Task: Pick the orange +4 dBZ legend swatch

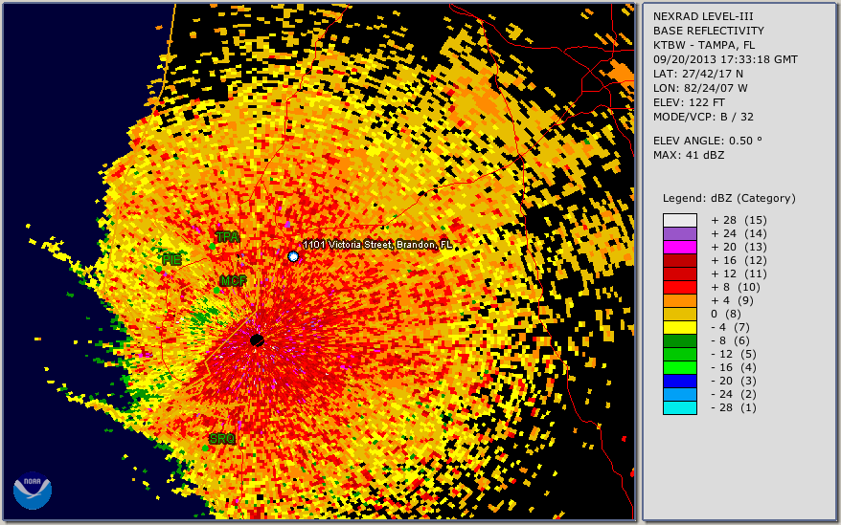Action: pyautogui.click(x=679, y=300)
